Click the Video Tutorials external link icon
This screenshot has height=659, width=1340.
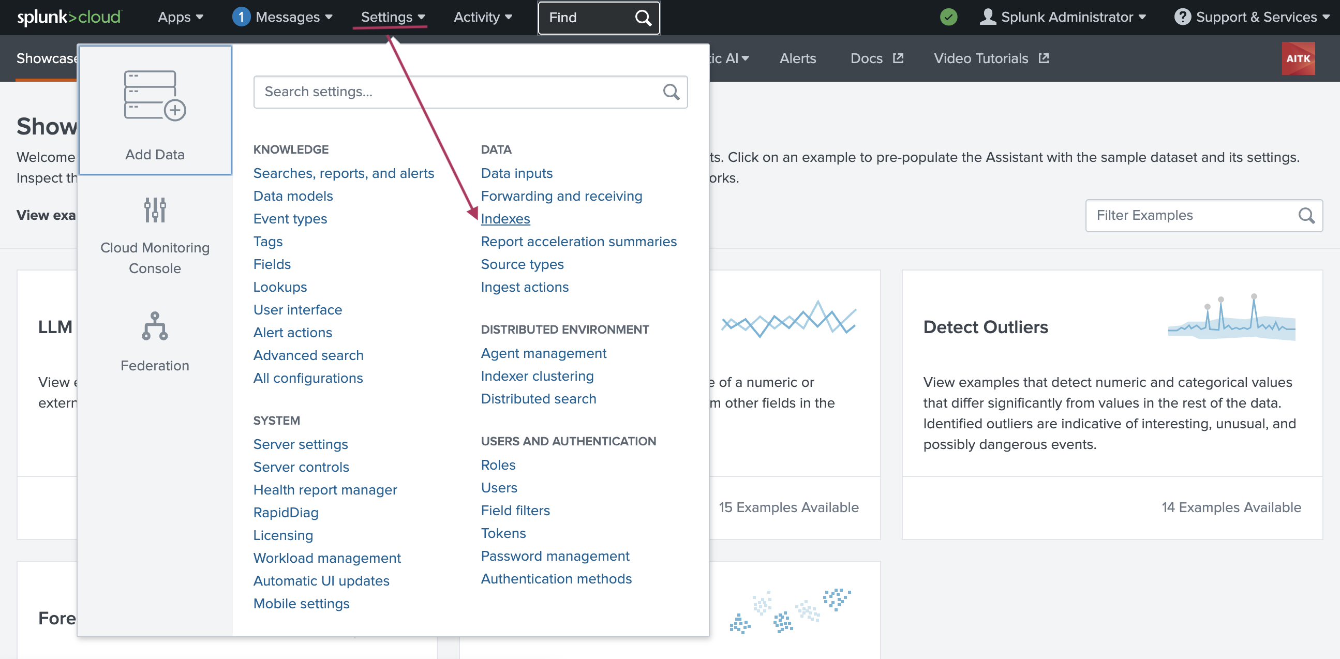click(1044, 58)
